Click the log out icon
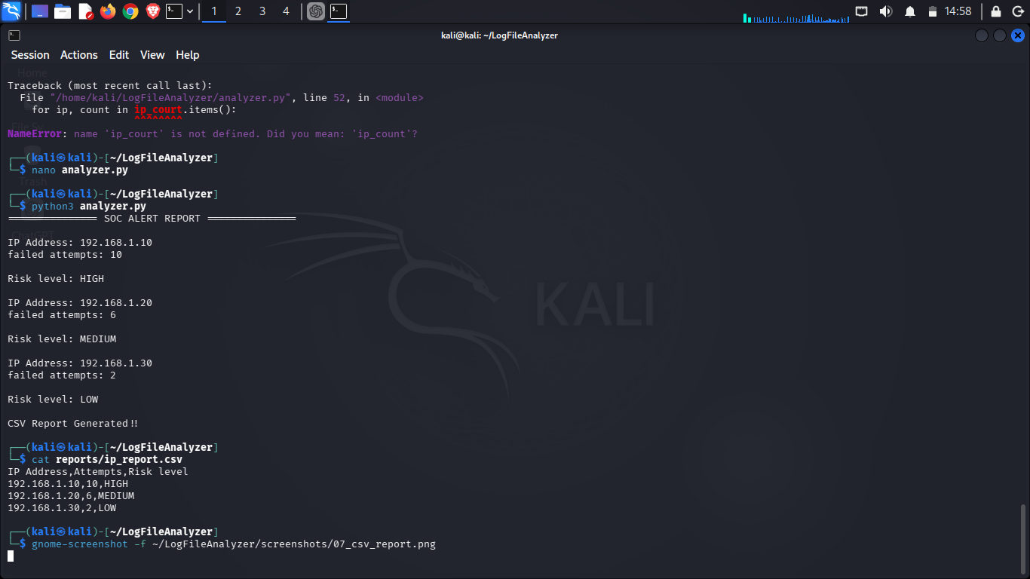1030x579 pixels. [1018, 11]
